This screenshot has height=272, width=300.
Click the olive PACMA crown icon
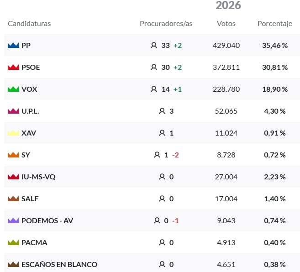[13, 243]
